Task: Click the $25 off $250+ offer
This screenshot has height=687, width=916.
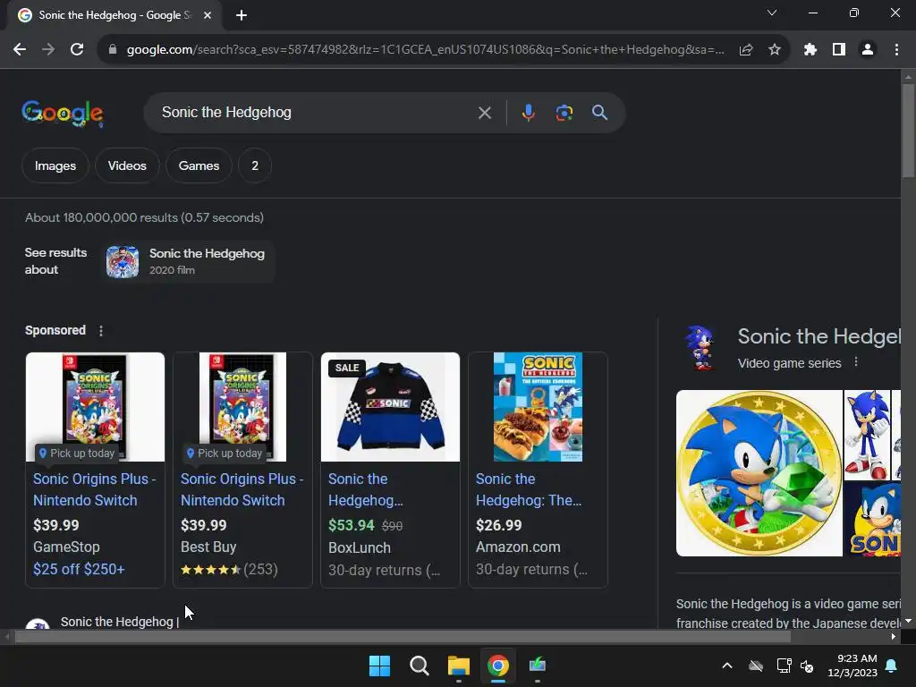Action: point(79,569)
